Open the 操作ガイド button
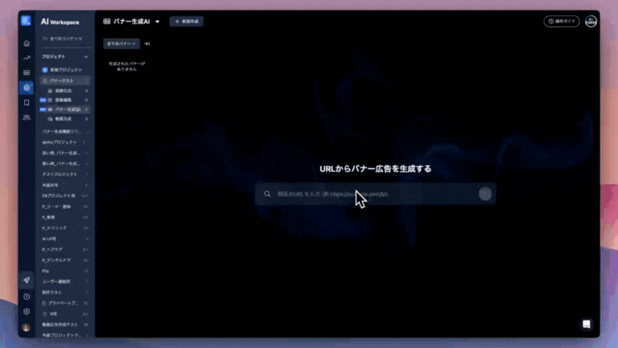This screenshot has width=618, height=348. [x=562, y=22]
